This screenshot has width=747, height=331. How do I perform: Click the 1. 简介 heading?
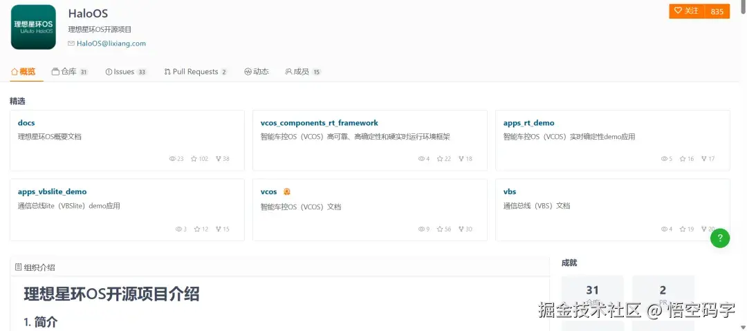coord(41,322)
